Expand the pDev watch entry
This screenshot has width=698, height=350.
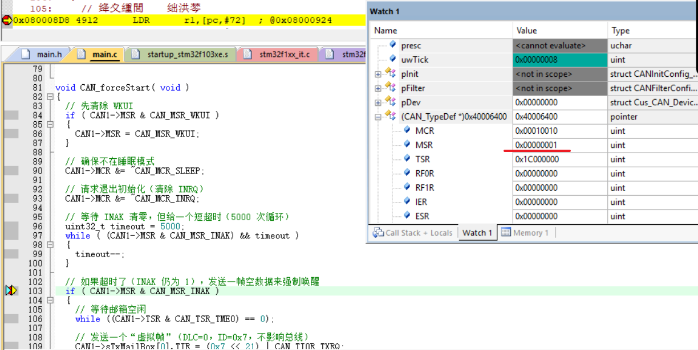378,102
